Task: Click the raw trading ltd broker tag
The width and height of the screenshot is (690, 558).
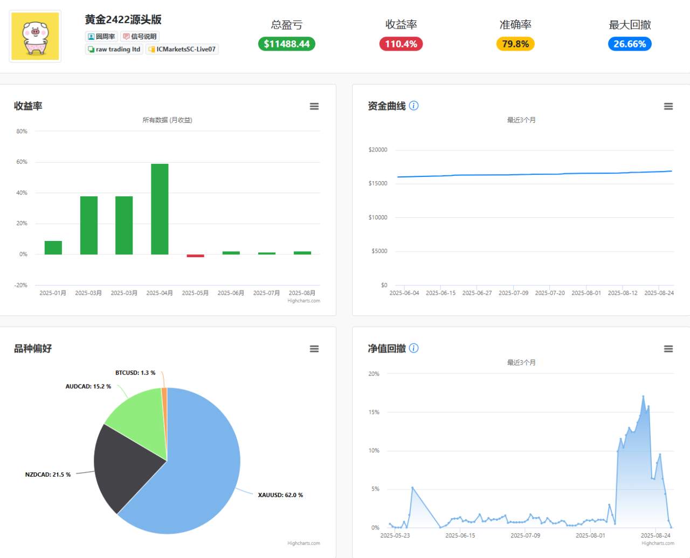Action: [114, 49]
